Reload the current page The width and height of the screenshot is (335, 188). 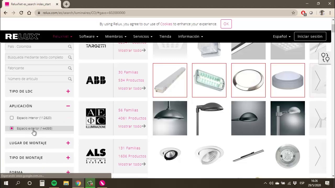point(21,13)
